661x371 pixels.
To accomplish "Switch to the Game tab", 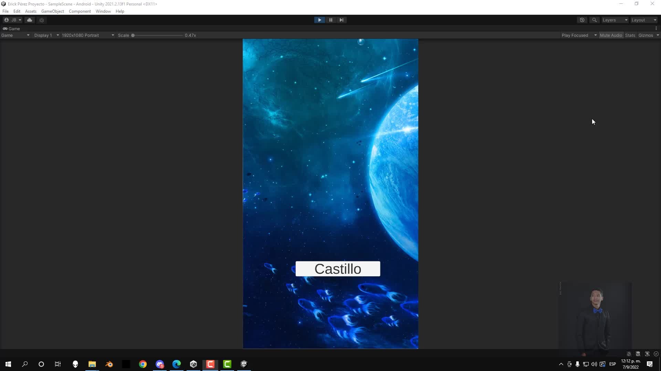I will (11, 29).
